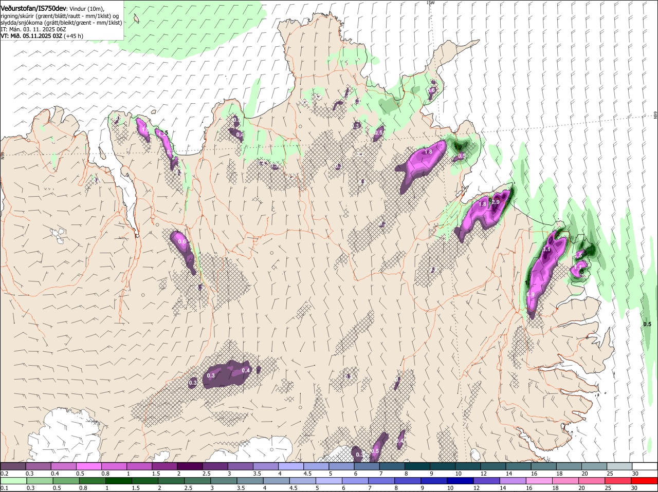Click the 30 label on rain legend
Viewport: 658px width, 492px height.
click(x=634, y=488)
